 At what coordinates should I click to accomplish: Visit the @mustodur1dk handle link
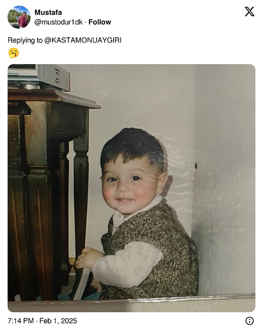click(x=58, y=22)
